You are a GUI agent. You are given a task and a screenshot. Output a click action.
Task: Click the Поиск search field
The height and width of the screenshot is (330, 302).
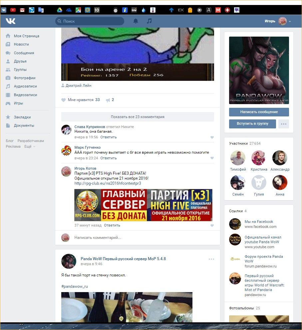90,21
